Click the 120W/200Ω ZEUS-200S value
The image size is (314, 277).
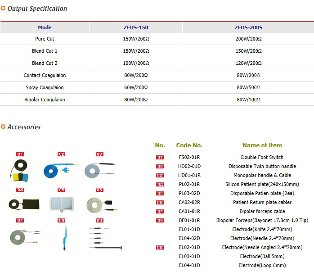[x=248, y=63]
